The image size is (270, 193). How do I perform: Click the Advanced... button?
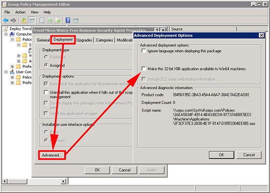click(x=52, y=155)
